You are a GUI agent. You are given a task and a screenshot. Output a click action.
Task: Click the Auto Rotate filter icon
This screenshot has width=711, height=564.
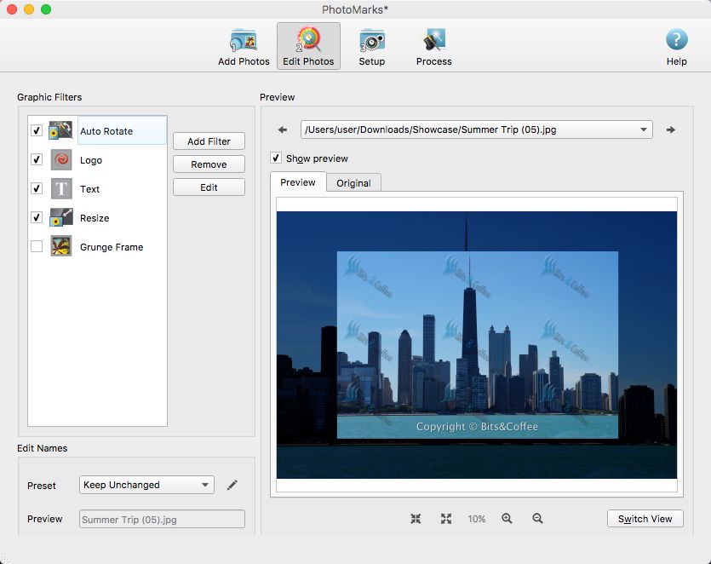click(60, 130)
